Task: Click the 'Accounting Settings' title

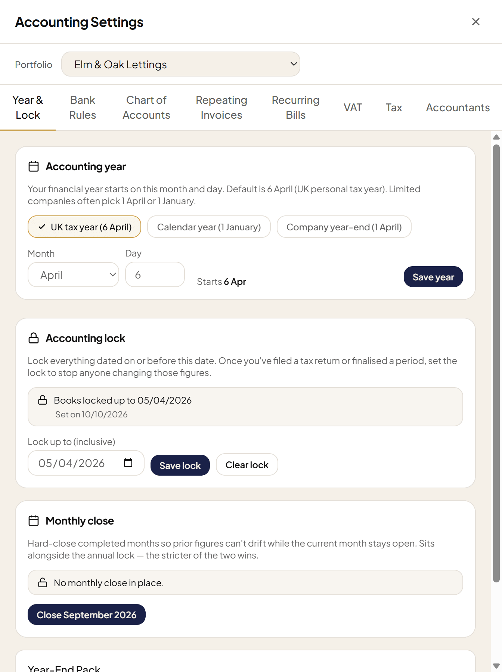Action: click(79, 22)
